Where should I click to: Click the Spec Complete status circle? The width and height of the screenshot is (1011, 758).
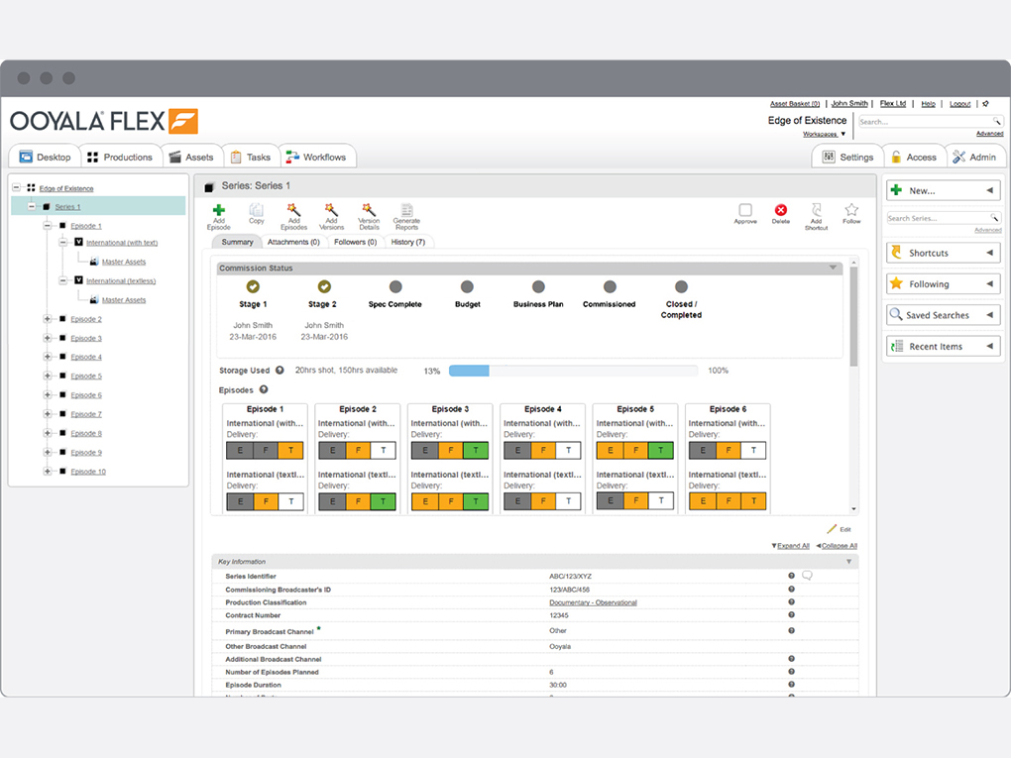point(395,286)
